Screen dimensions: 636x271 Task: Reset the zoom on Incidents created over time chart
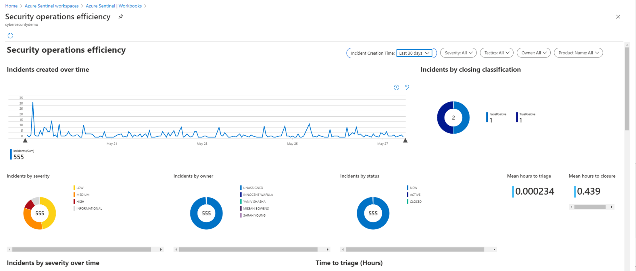407,87
